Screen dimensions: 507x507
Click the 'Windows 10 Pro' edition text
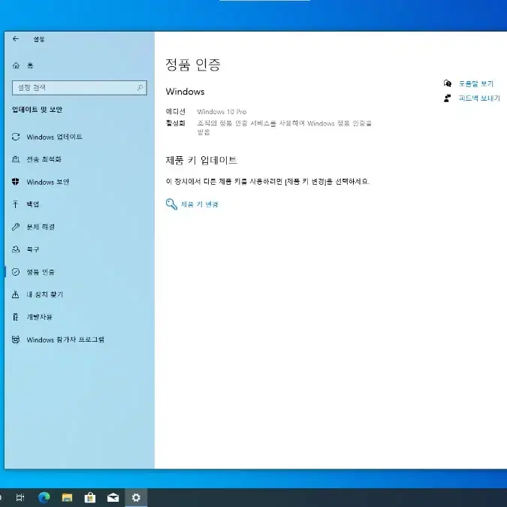[222, 112]
